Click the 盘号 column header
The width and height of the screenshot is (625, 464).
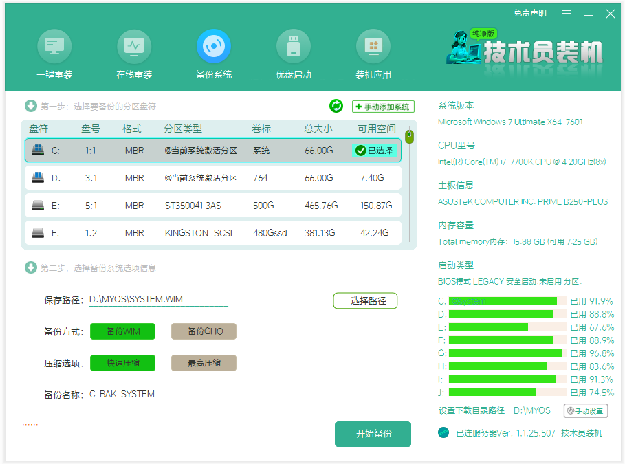91,129
